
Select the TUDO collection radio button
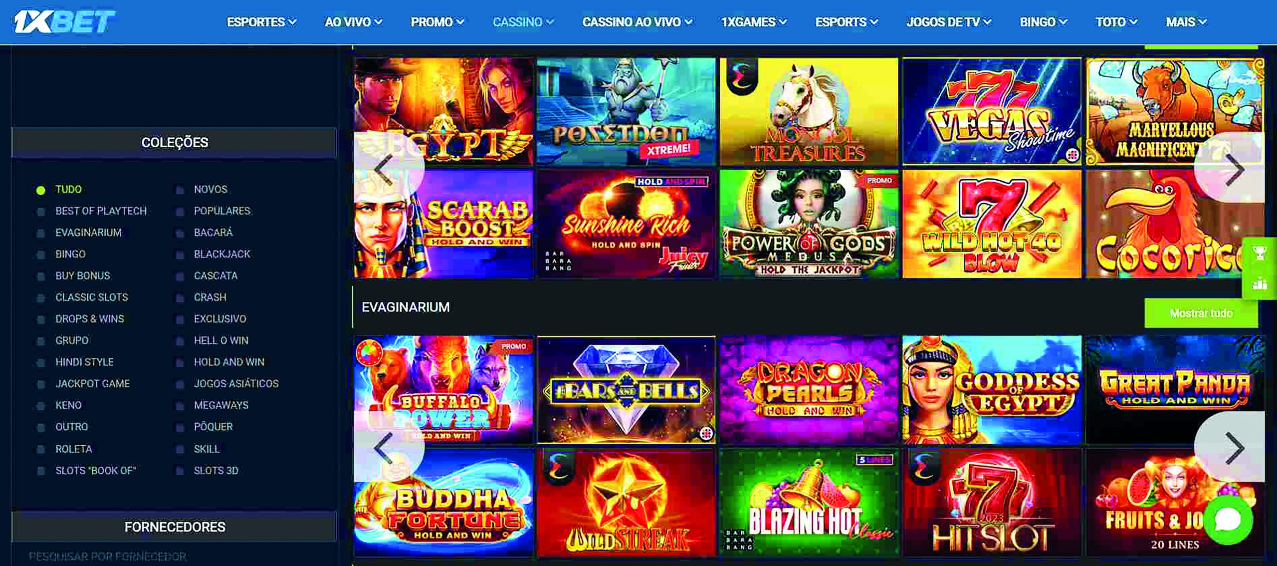(41, 190)
